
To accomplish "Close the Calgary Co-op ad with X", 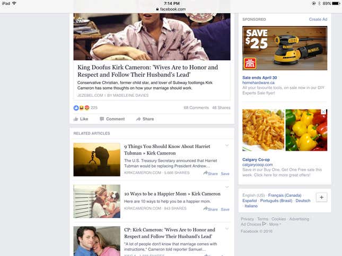I will pyautogui.click(x=323, y=112).
